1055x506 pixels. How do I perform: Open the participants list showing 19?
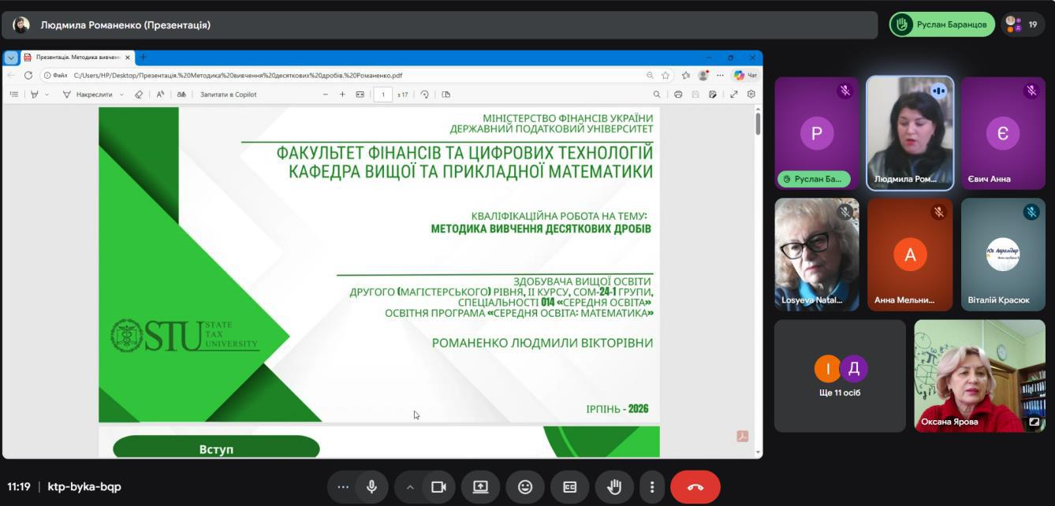click(x=1023, y=24)
